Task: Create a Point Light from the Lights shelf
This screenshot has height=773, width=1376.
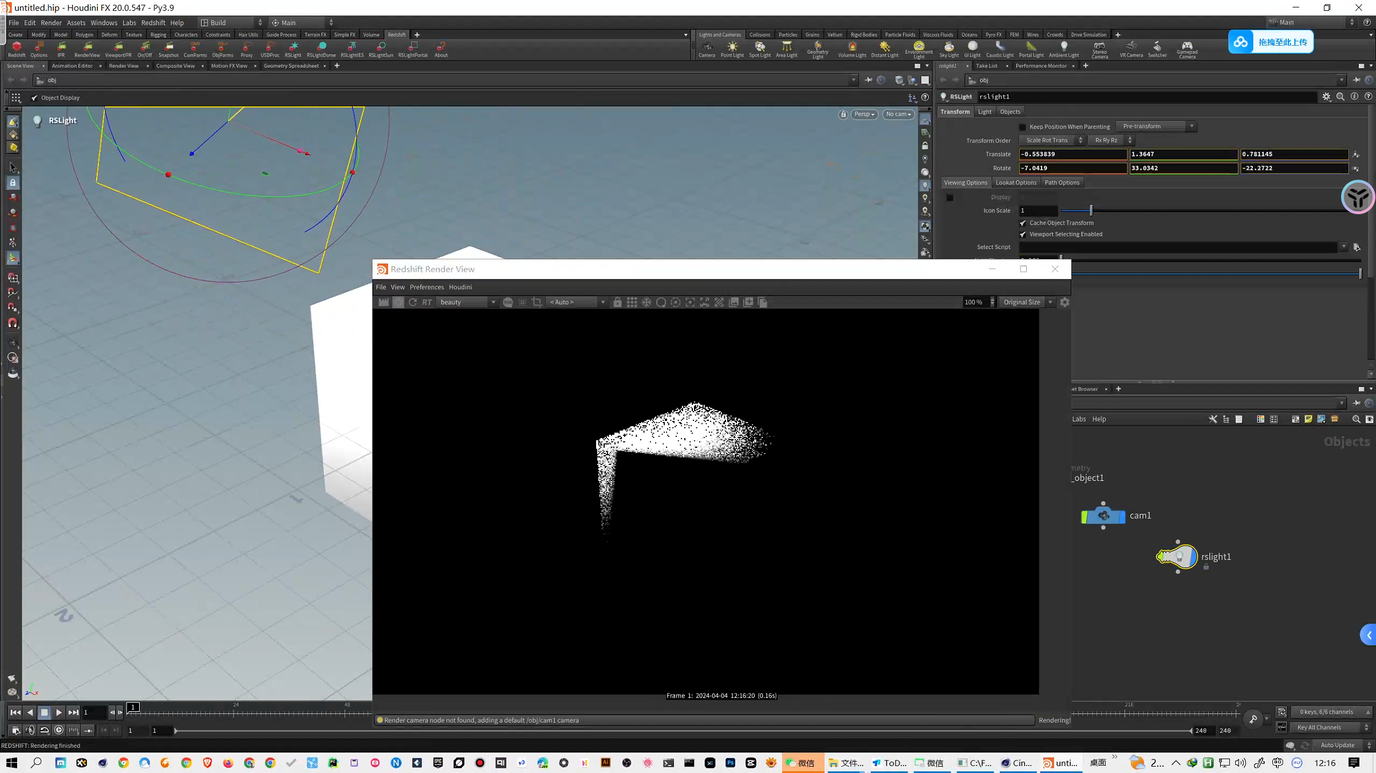Action: 732,49
